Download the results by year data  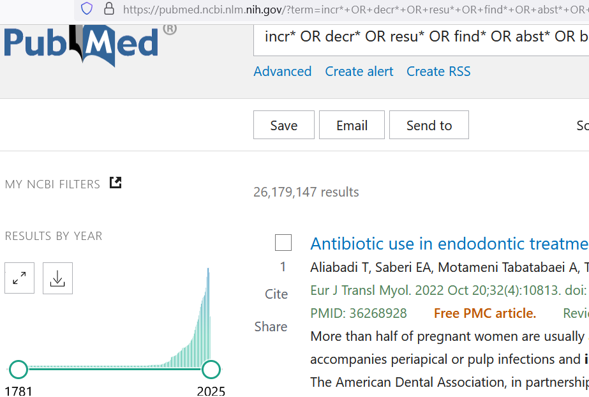click(57, 278)
